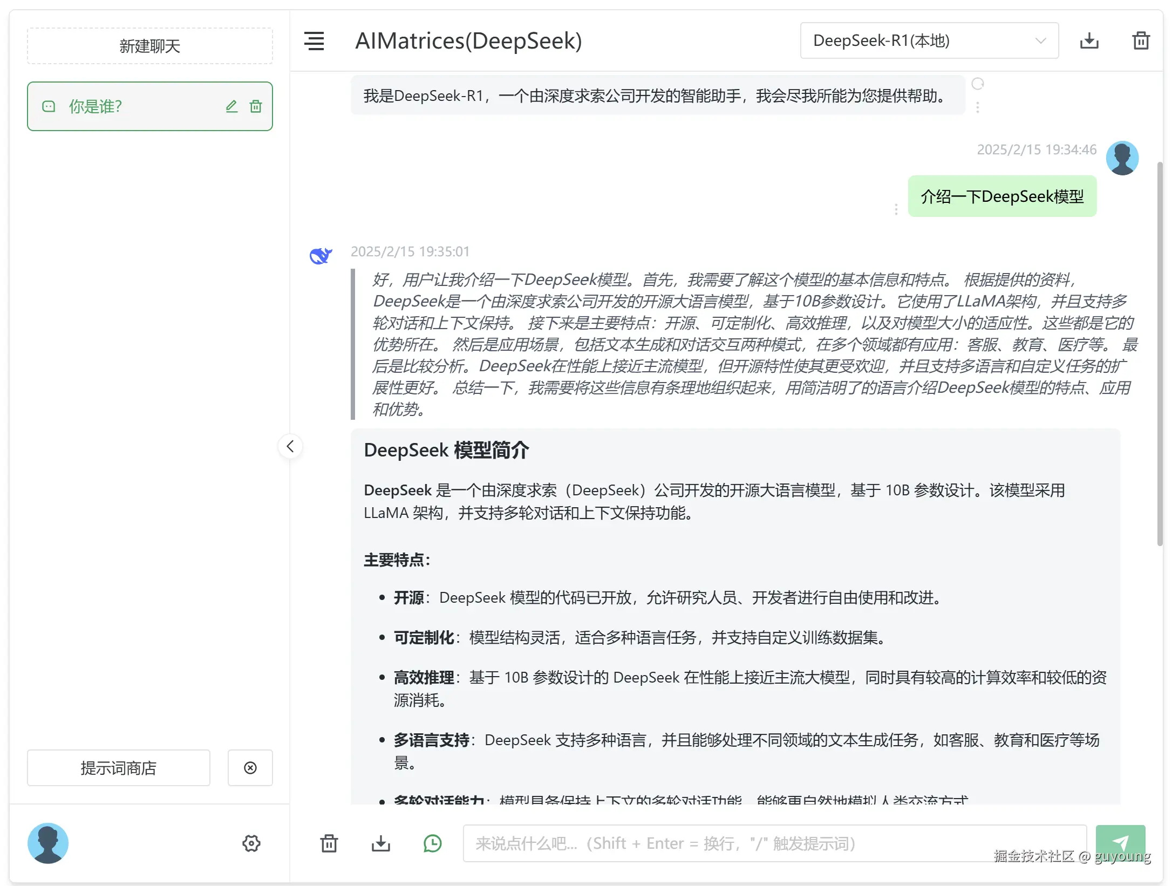Collapse the sidebar using the left chevron
Screen dimensions: 1172x886
pos(290,446)
